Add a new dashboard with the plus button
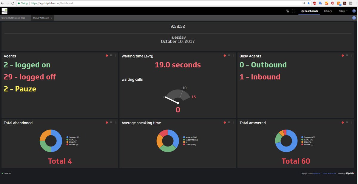The image size is (358, 184). click(x=354, y=18)
